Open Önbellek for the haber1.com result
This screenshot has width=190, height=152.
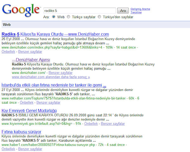pyautogui.click(x=9, y=149)
